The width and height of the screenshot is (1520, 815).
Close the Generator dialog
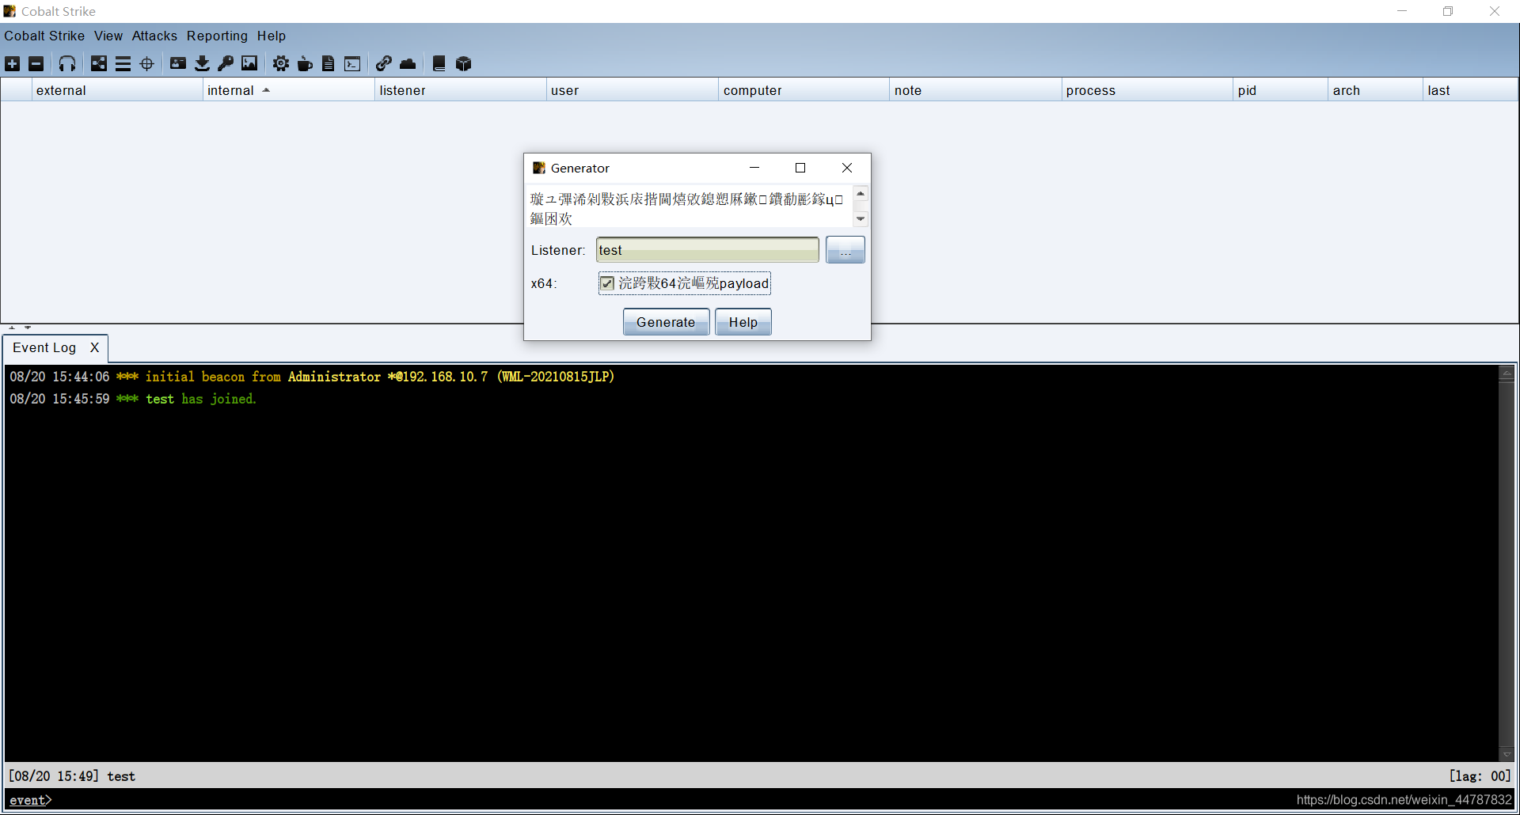tap(847, 168)
